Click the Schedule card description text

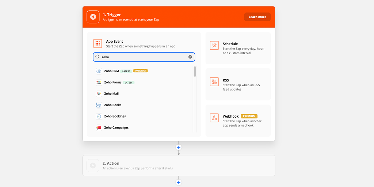pos(244,51)
